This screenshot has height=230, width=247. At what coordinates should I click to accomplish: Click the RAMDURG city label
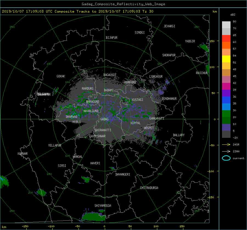pyautogui.click(x=88, y=89)
